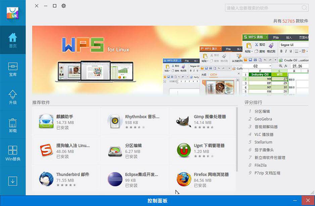Image resolution: width=315 pixels, height=206 pixels.
Task: Click the Thunderbird star rating
Action: (66, 185)
